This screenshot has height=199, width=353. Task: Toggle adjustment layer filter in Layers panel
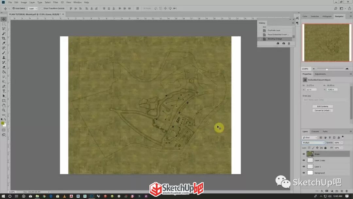coord(325,137)
